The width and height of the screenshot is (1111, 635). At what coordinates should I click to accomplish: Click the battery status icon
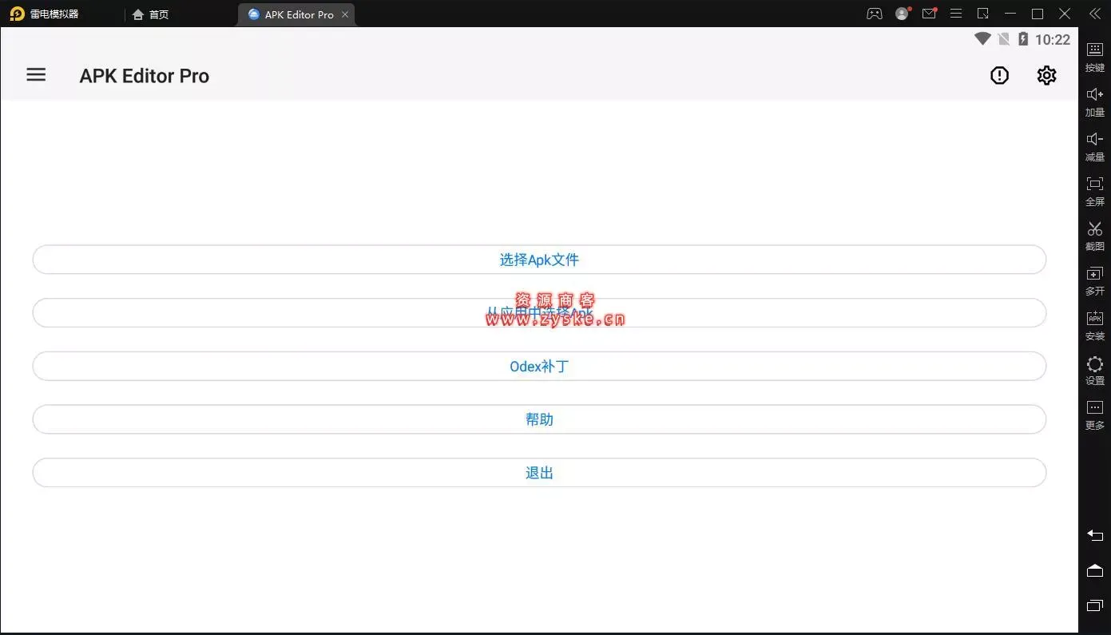(x=1023, y=39)
